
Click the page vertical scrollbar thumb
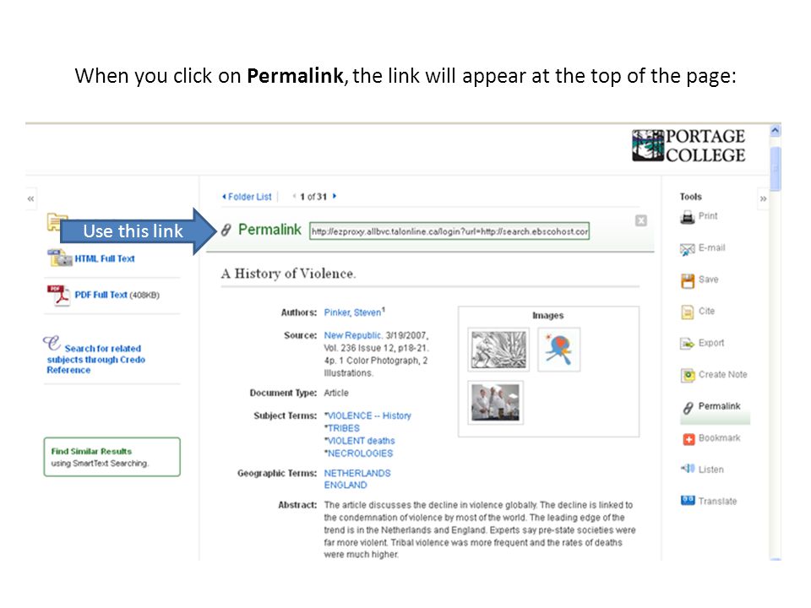775,169
